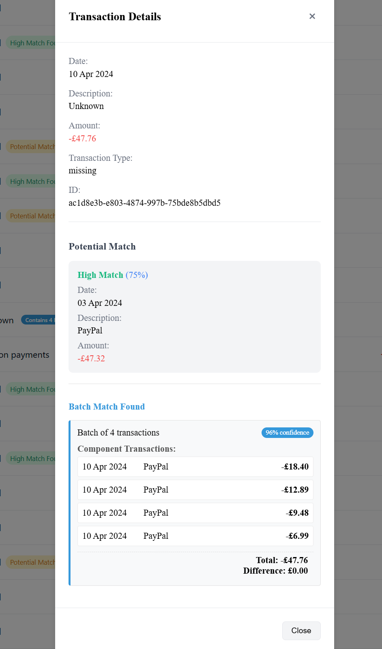Click the Difference £0.00 value
This screenshot has width=382, height=649.
coord(276,571)
